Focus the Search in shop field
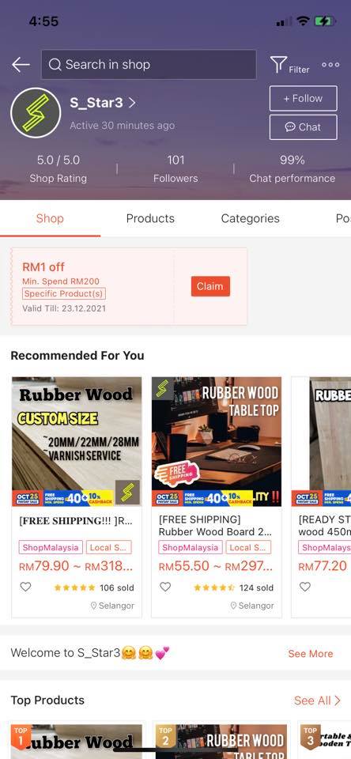 pyautogui.click(x=149, y=64)
